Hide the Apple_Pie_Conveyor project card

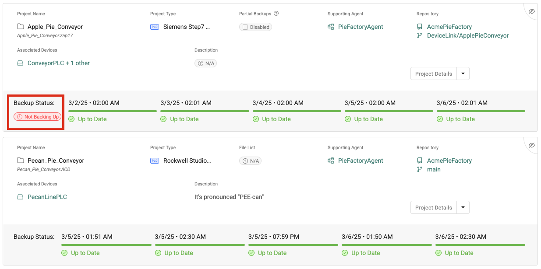(531, 11)
